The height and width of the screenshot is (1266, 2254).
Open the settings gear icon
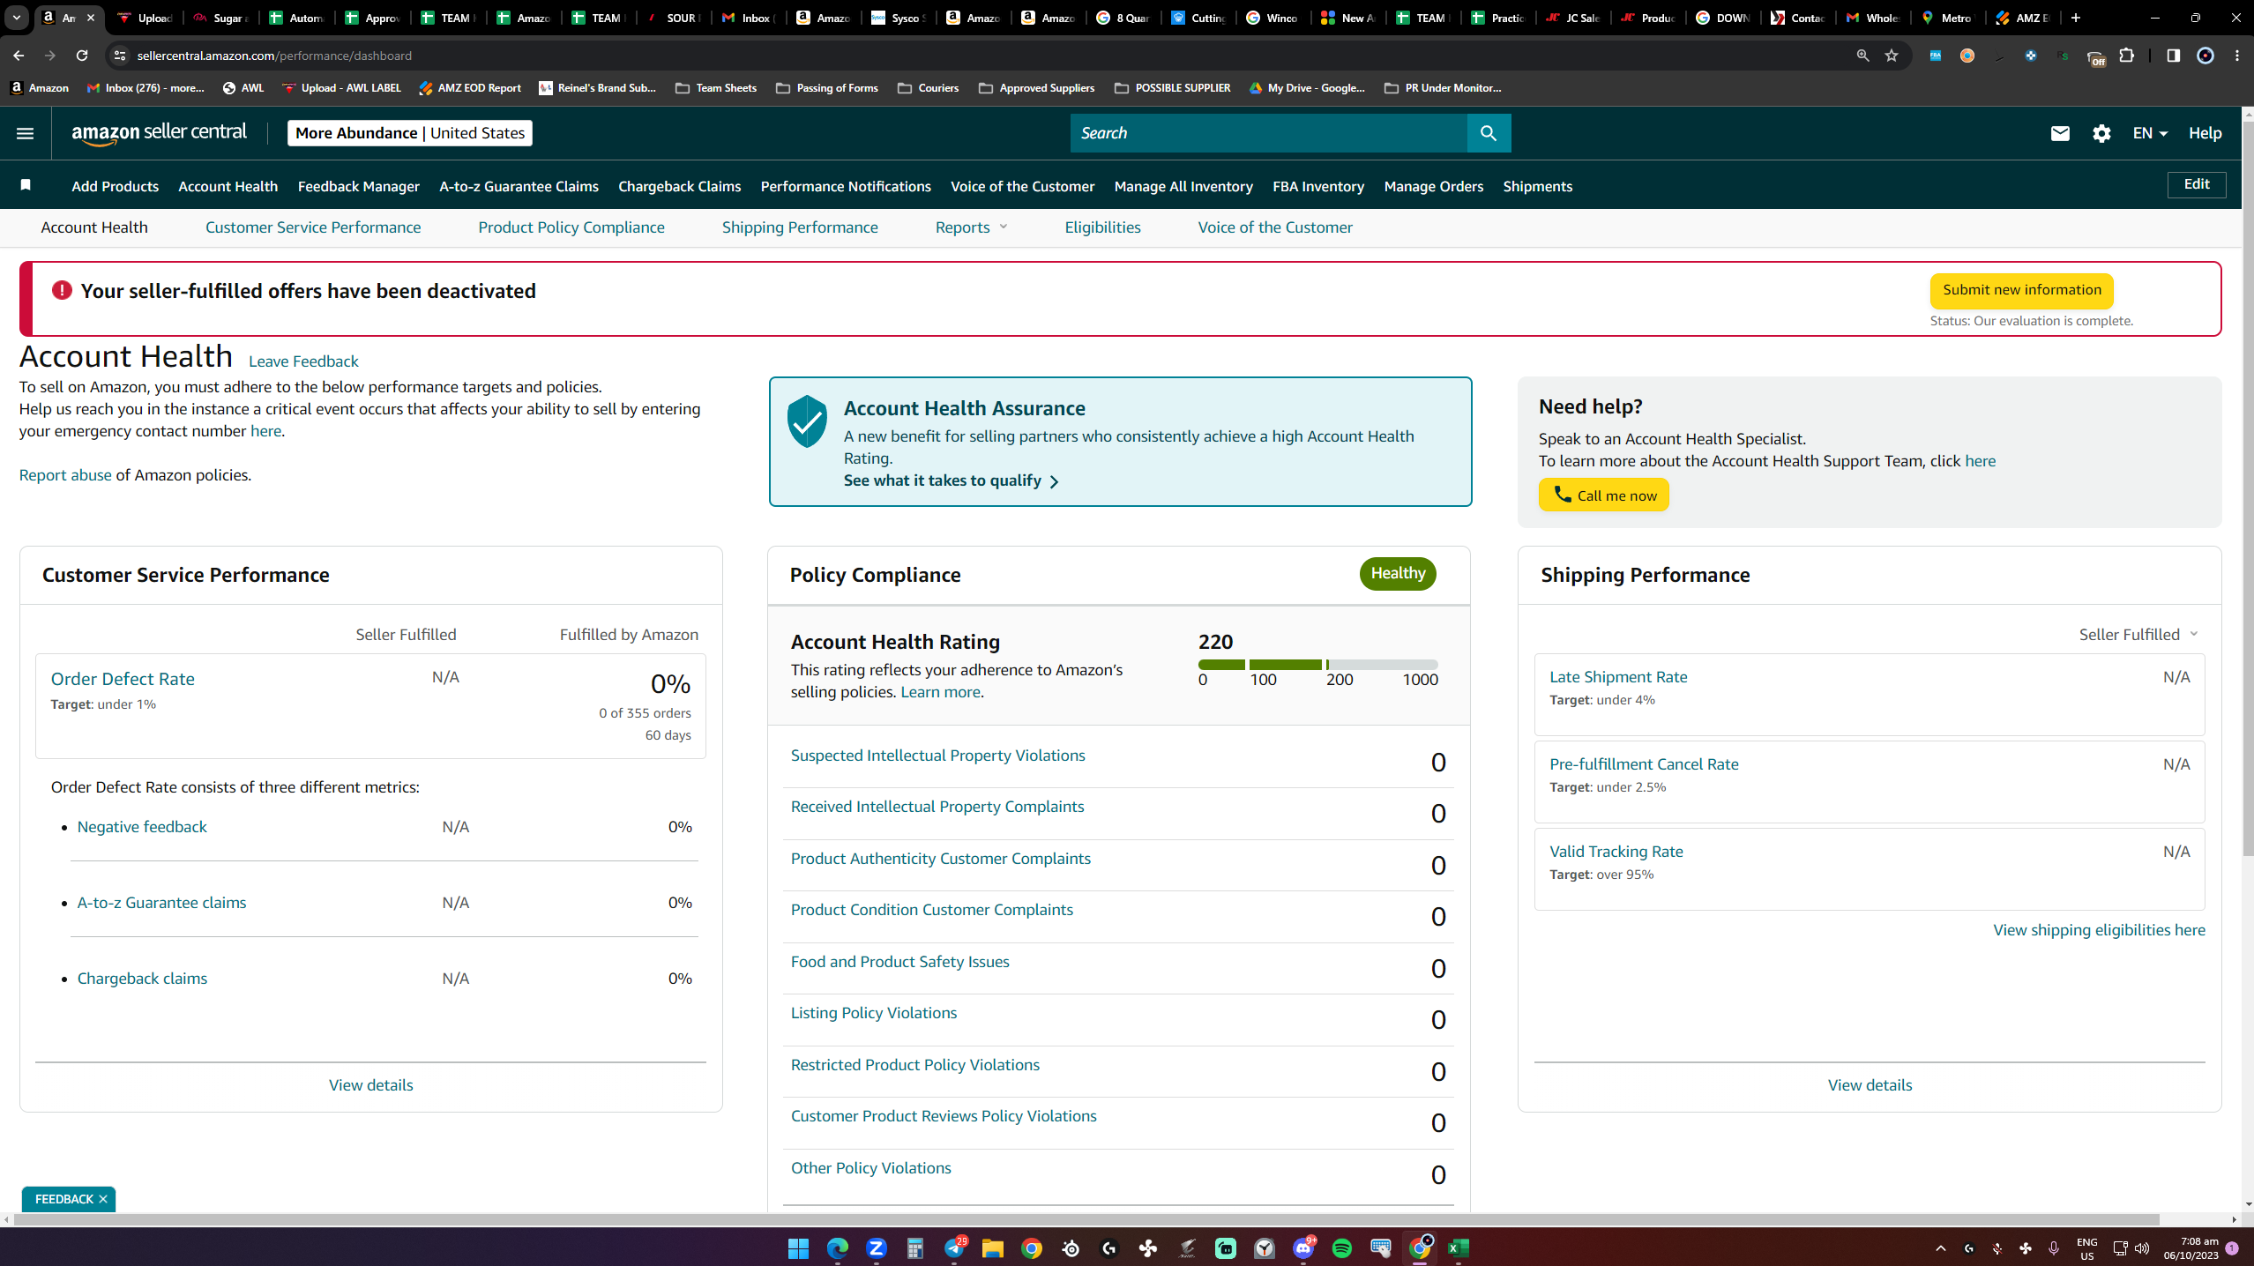click(x=2101, y=133)
